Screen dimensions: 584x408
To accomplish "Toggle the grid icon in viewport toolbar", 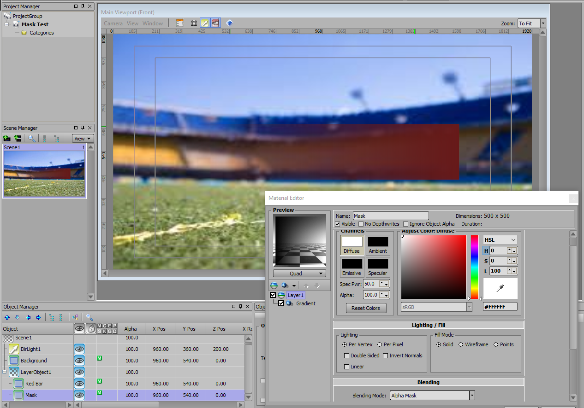I will pyautogui.click(x=194, y=23).
